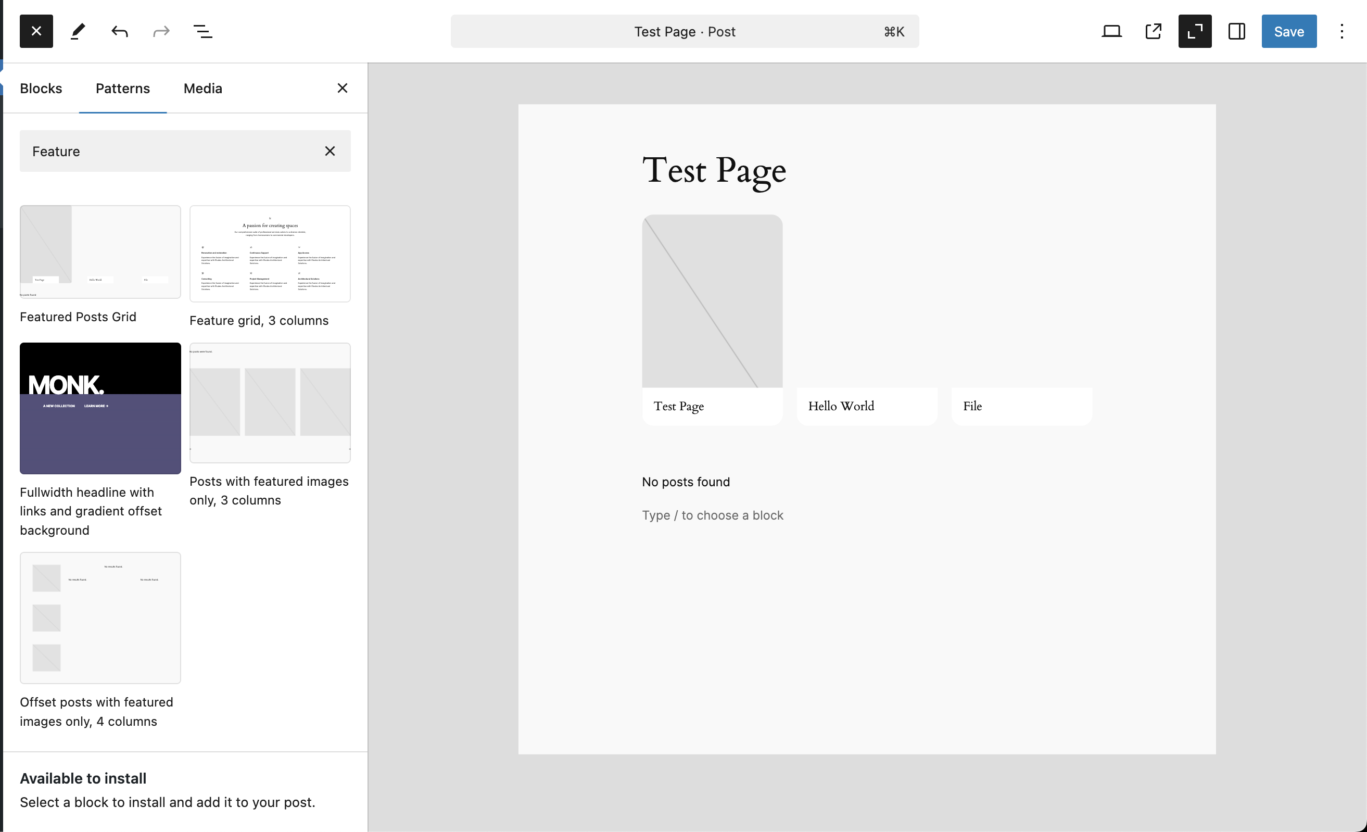Toggle the fullscreen zoom-out mode button

coord(1195,31)
